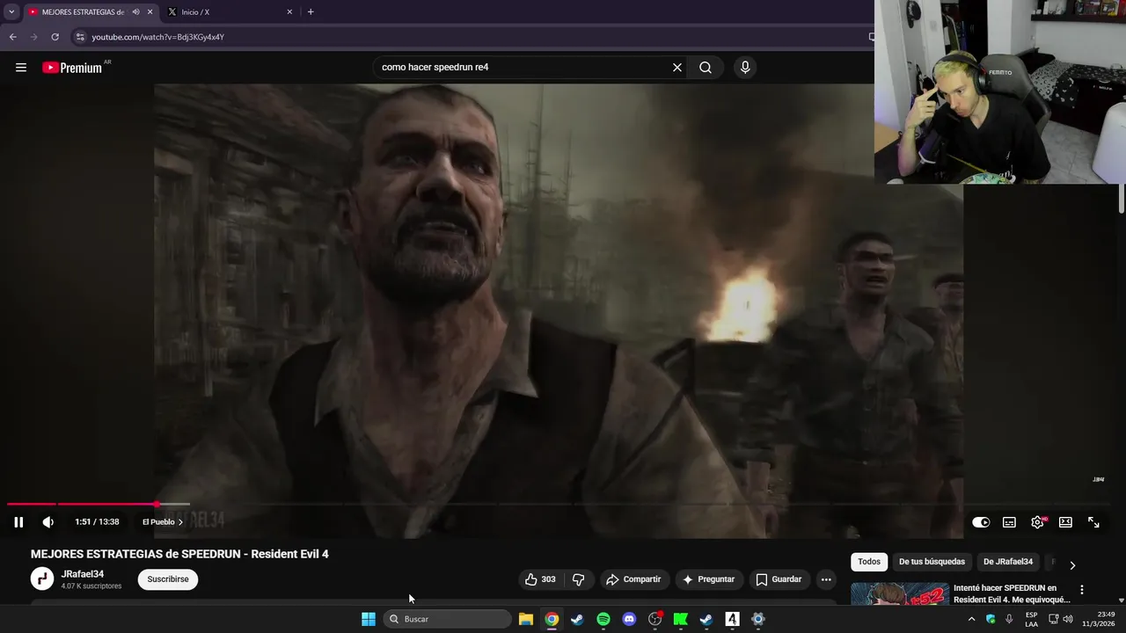Open the Kick app taskbar icon
This screenshot has height=633, width=1126.
tap(680, 619)
